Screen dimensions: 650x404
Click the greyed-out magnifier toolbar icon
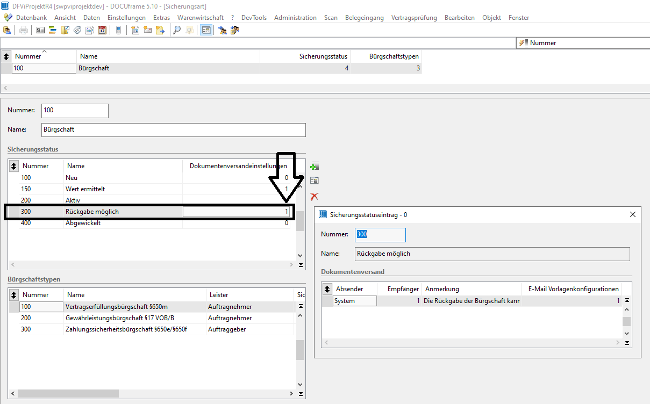tap(189, 30)
